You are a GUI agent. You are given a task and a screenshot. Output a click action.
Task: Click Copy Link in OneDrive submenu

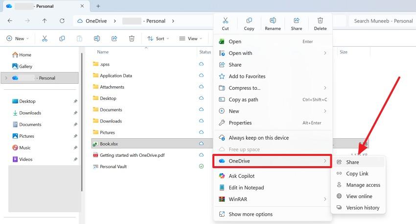click(358, 174)
